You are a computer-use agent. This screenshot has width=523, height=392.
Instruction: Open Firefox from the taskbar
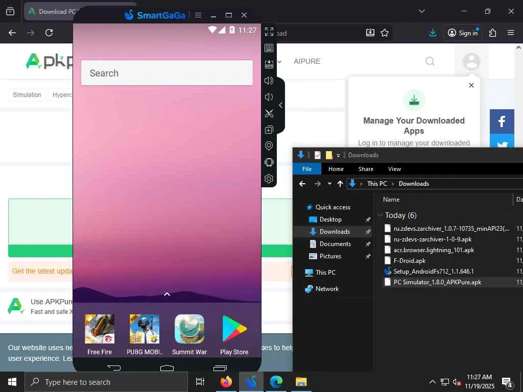point(226,382)
